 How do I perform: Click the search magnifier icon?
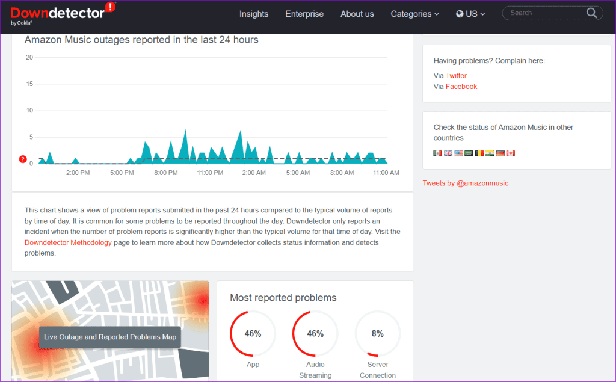click(x=592, y=13)
